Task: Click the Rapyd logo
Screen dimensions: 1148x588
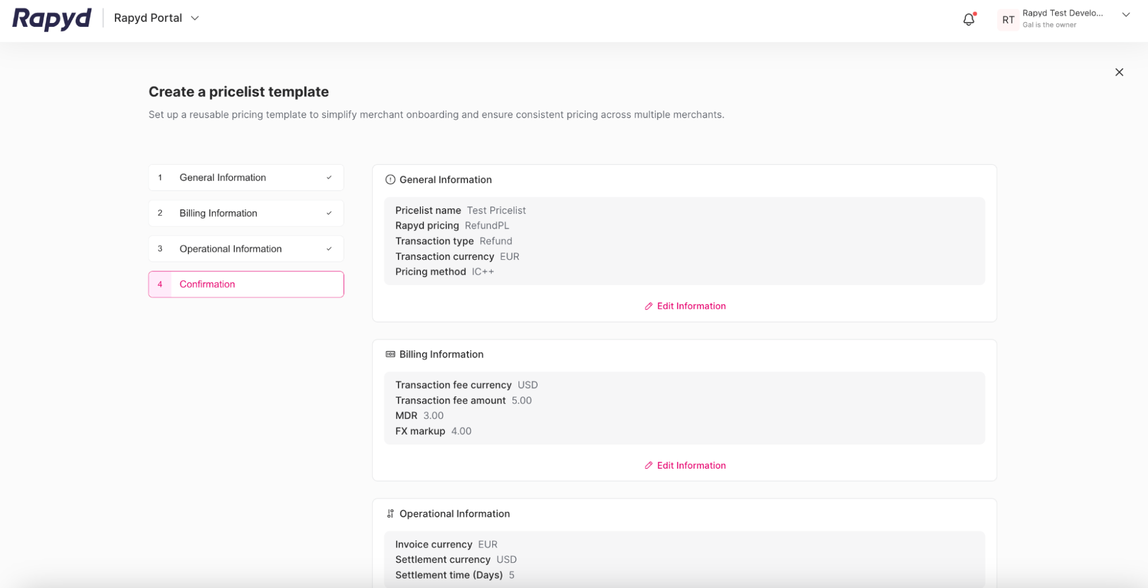Action: click(51, 18)
